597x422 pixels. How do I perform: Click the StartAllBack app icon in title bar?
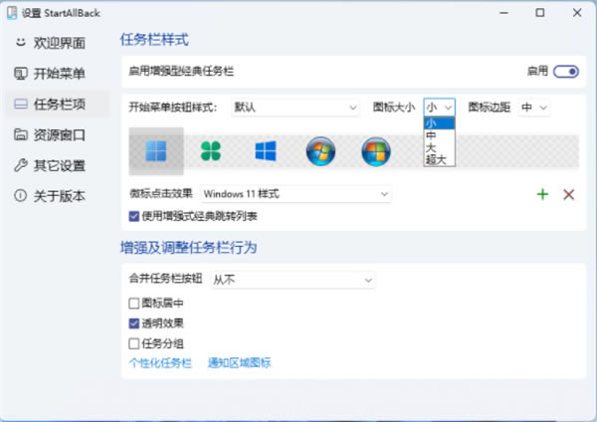(x=12, y=13)
